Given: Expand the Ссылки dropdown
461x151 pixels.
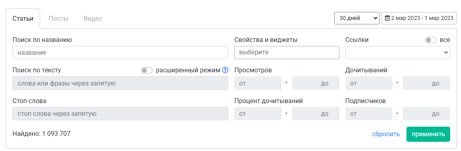Looking at the screenshot, I should 398,52.
